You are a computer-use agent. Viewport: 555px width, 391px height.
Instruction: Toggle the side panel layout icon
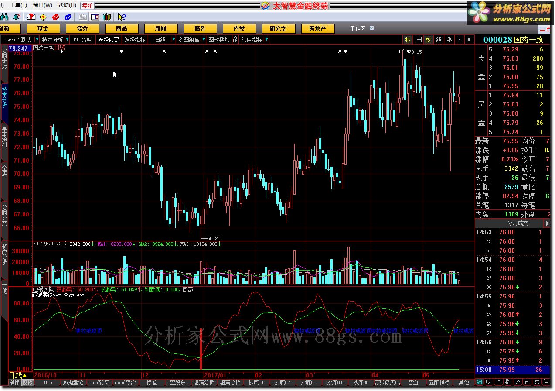coord(95,17)
